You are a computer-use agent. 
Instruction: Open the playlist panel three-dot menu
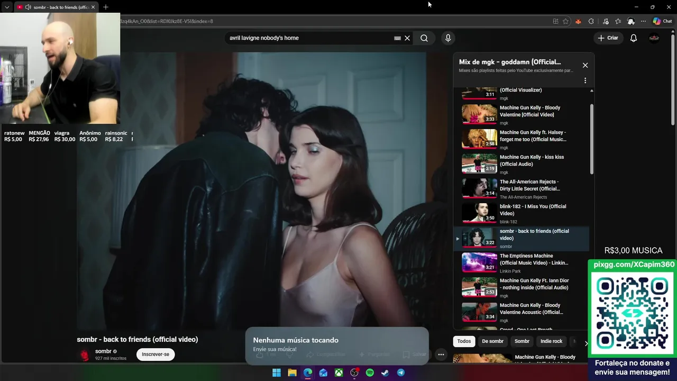click(x=585, y=80)
